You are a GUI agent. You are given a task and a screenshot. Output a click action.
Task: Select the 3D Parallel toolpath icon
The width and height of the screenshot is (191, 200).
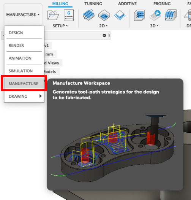(171, 15)
